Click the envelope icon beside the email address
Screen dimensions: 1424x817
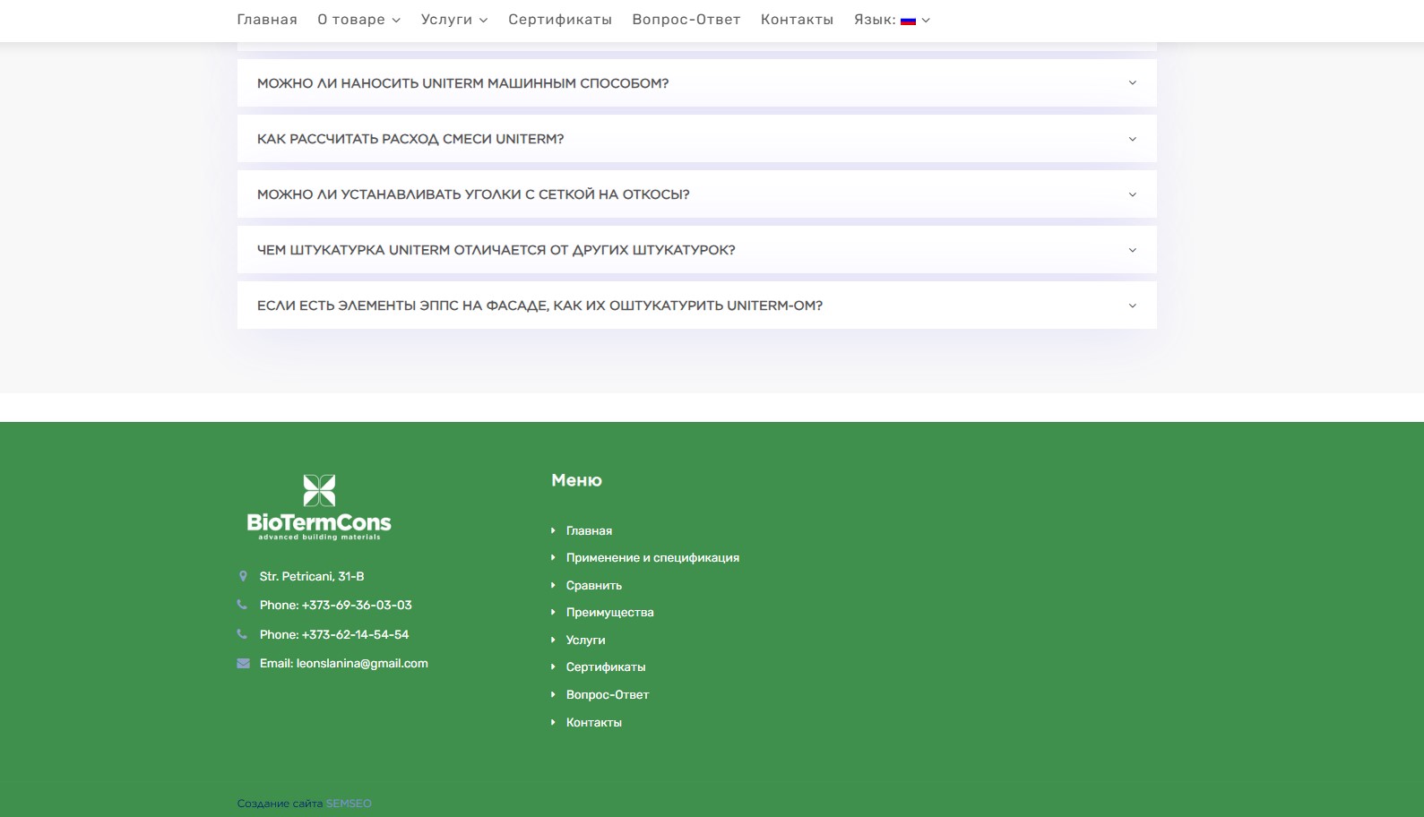[243, 663]
